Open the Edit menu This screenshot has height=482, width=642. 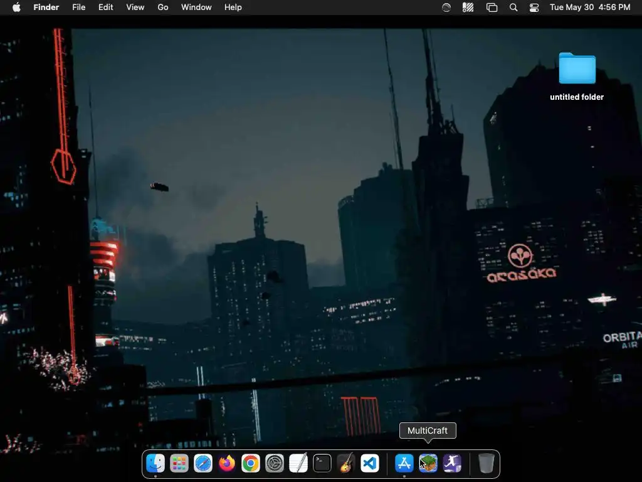pyautogui.click(x=105, y=8)
